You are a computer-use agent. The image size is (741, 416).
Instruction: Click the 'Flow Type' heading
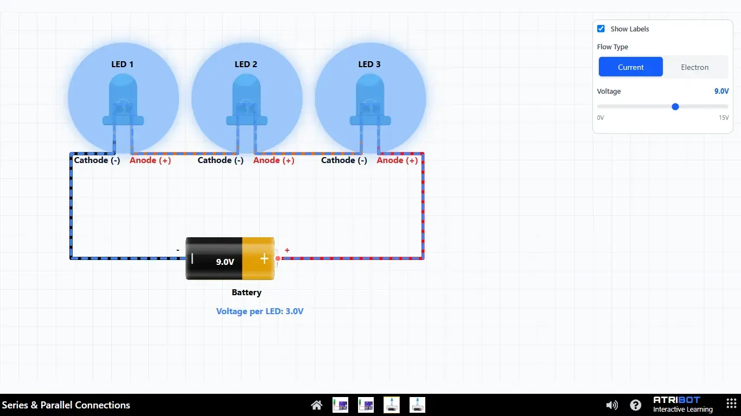(x=612, y=47)
